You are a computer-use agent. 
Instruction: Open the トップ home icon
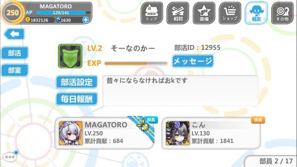click(152, 13)
